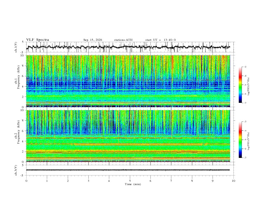Click the -3 value on the upper color scale

[x=245, y=67]
